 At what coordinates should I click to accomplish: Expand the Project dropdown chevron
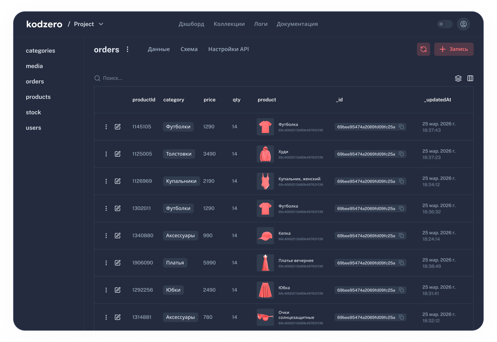pyautogui.click(x=101, y=24)
